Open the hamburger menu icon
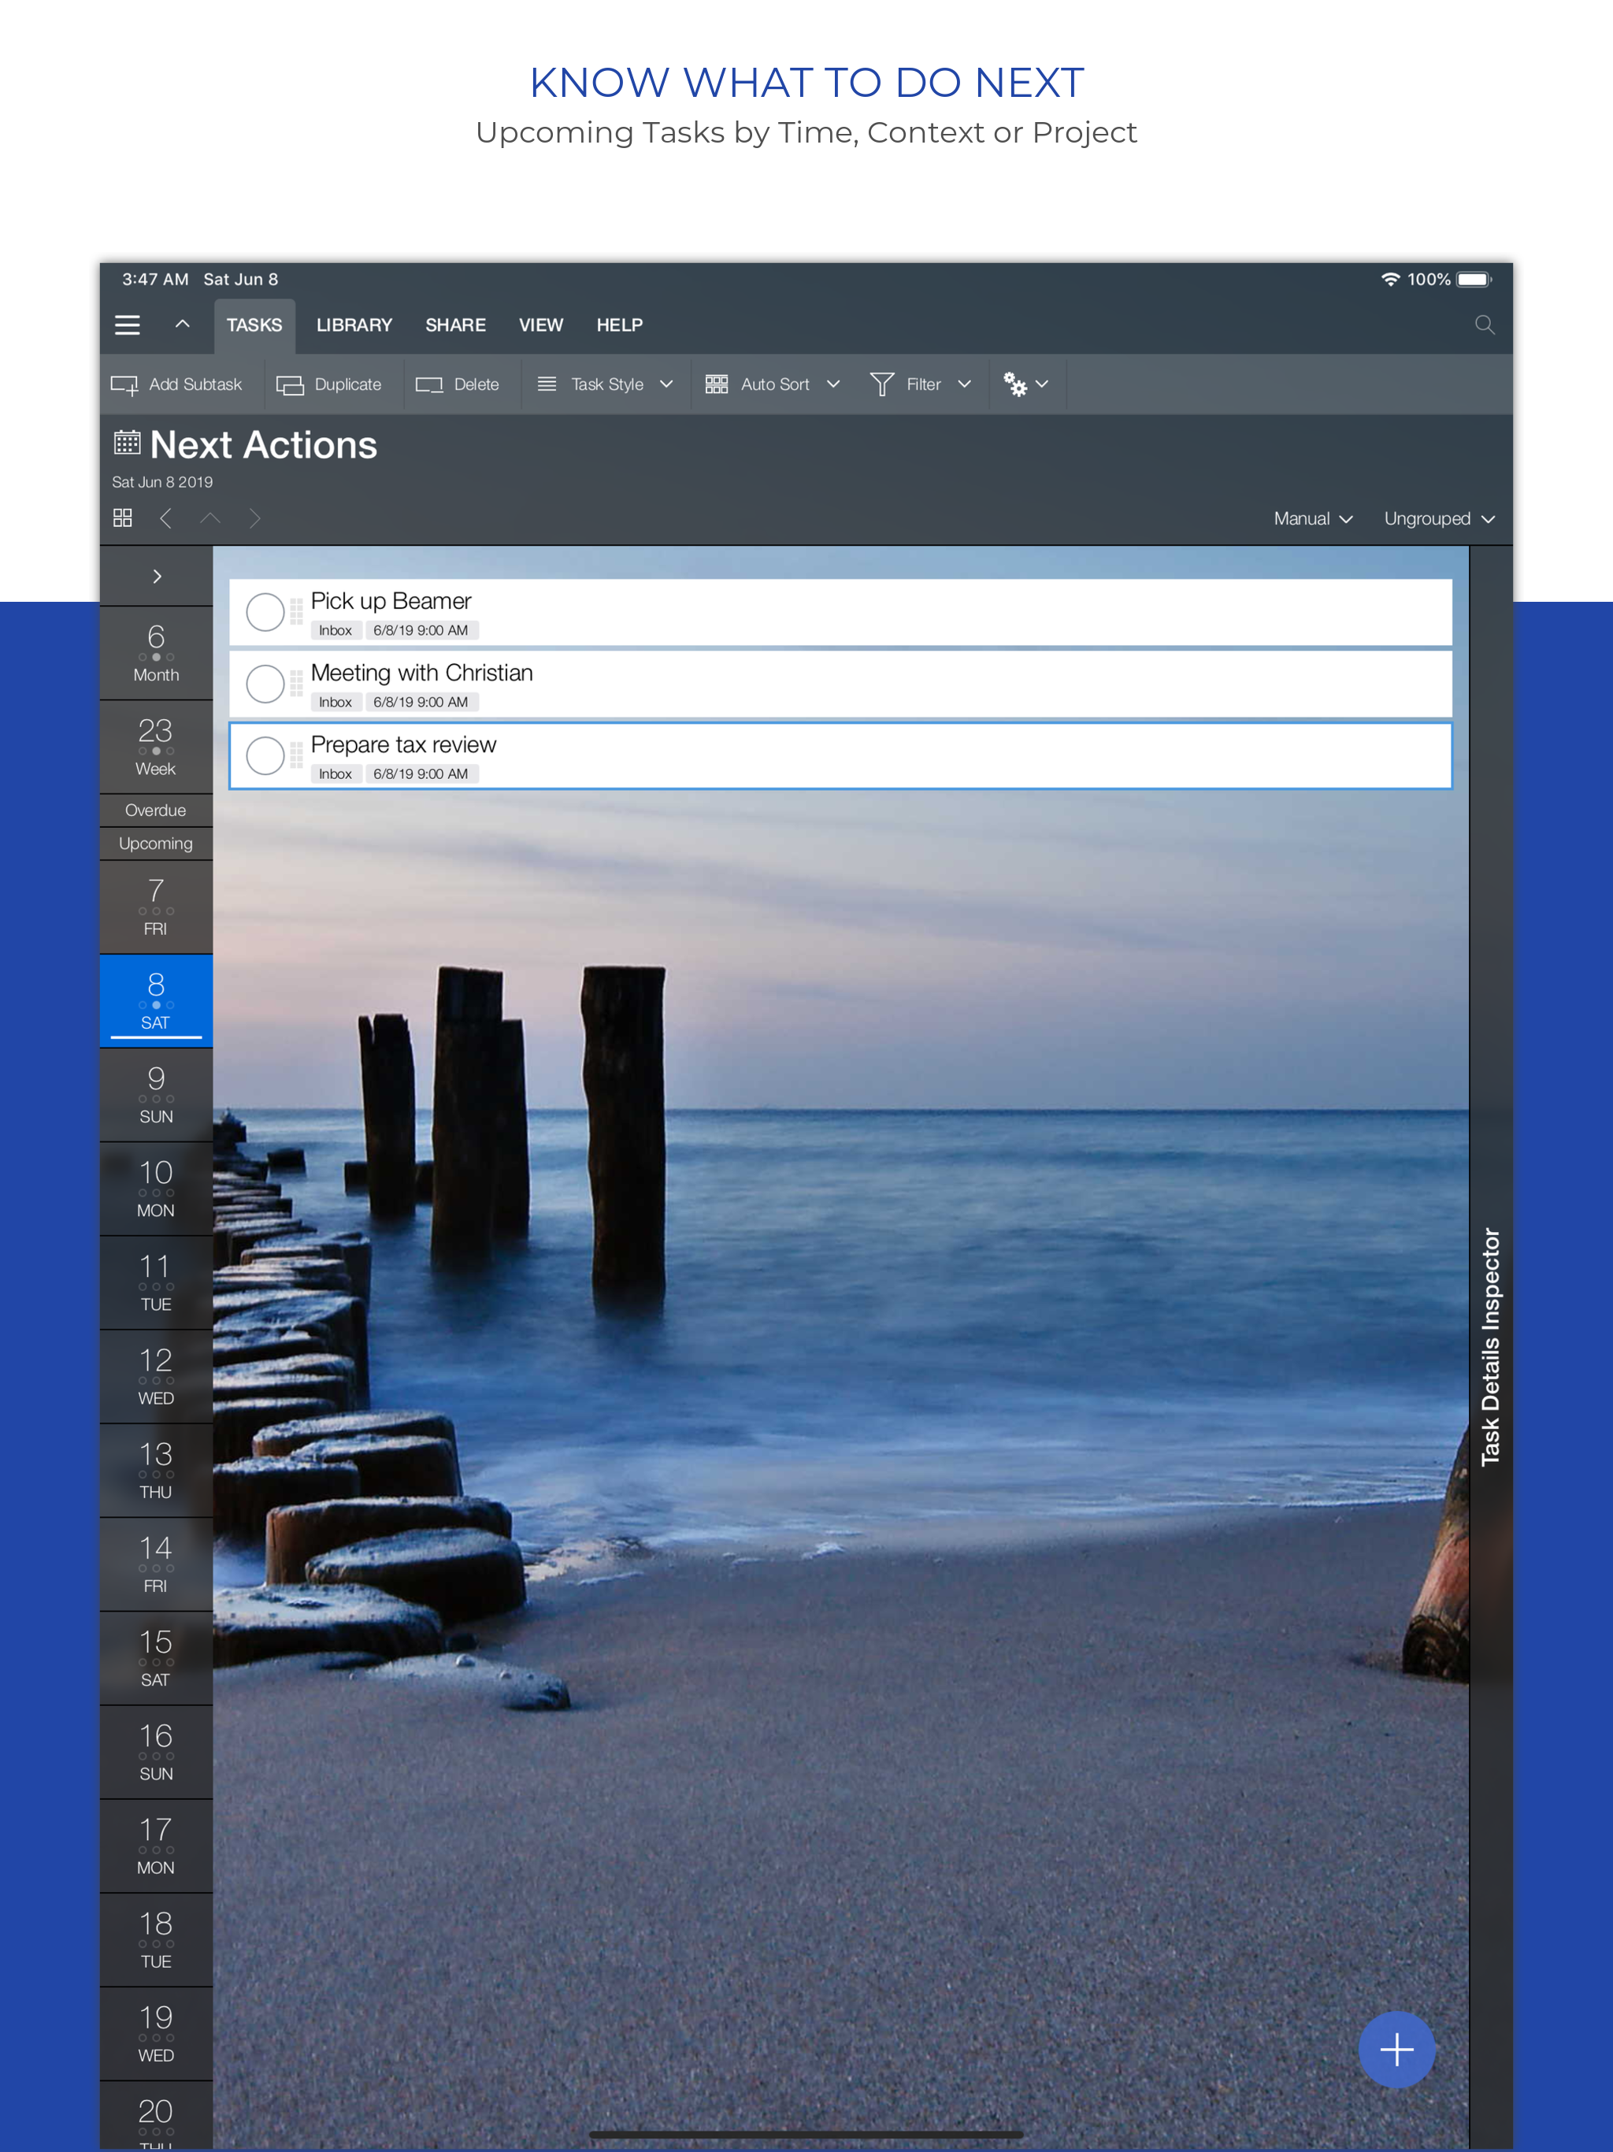Viewport: 1613px width, 2152px height. (128, 325)
